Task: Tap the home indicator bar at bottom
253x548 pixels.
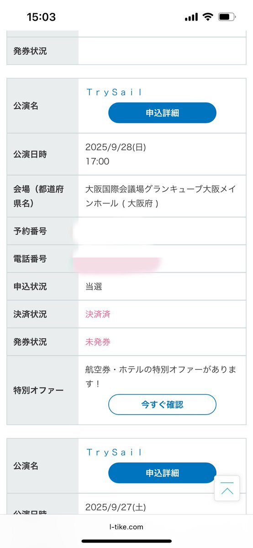Action: (126, 541)
